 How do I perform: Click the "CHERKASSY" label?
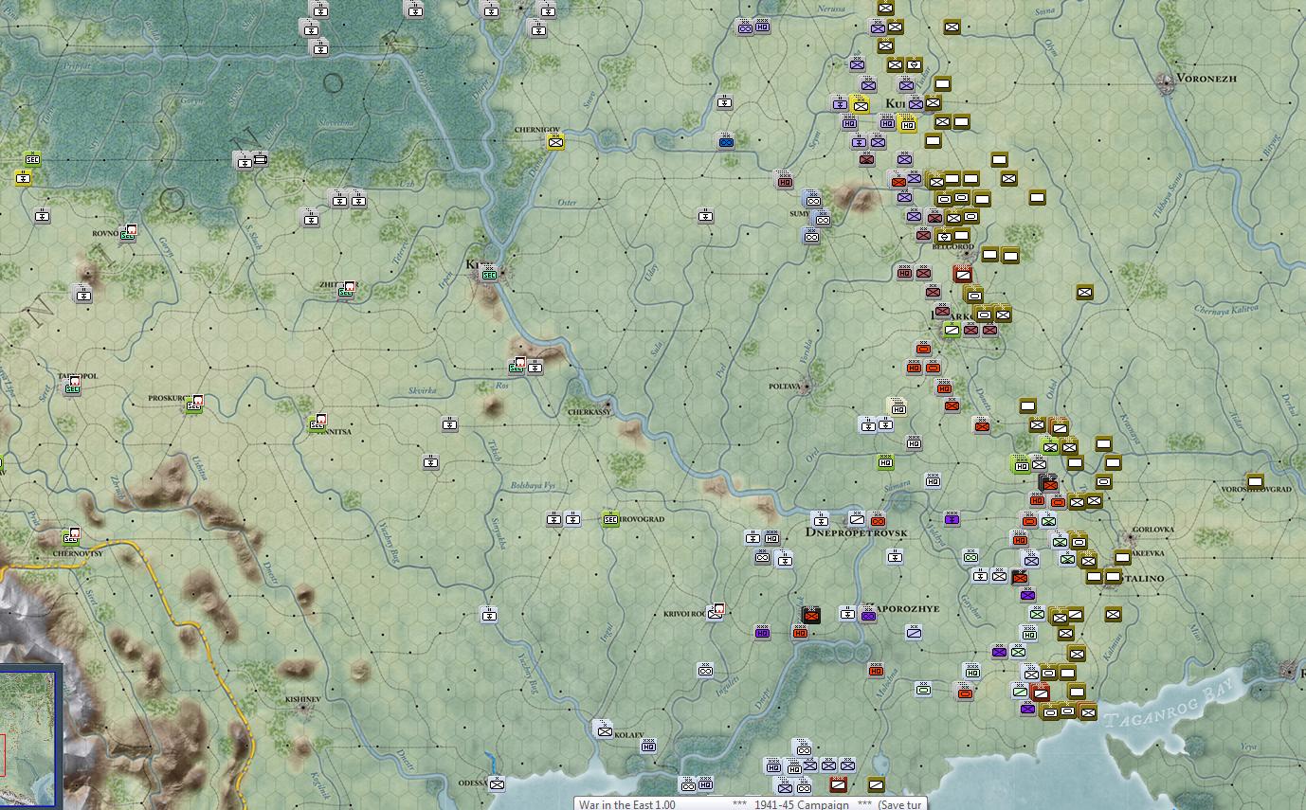pos(590,413)
